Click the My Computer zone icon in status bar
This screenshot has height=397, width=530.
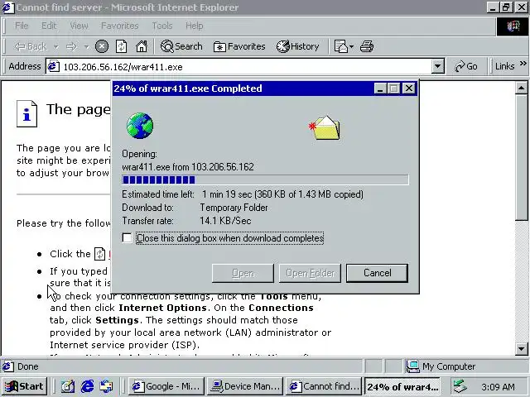click(x=412, y=366)
